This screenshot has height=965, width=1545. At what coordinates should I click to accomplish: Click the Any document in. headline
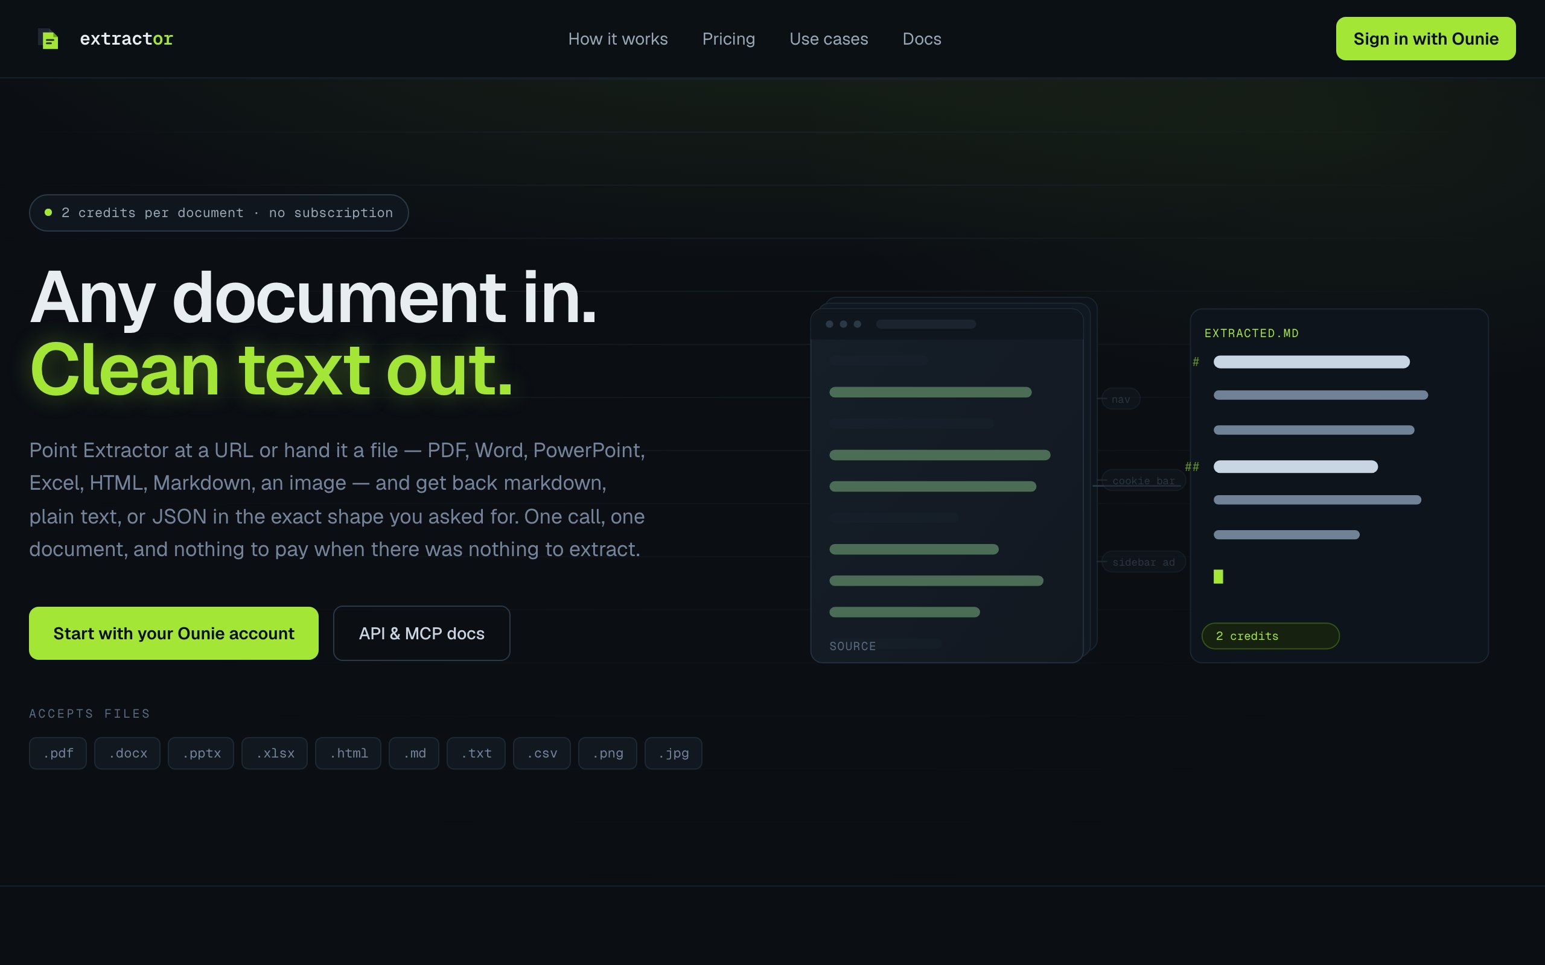pyautogui.click(x=313, y=298)
